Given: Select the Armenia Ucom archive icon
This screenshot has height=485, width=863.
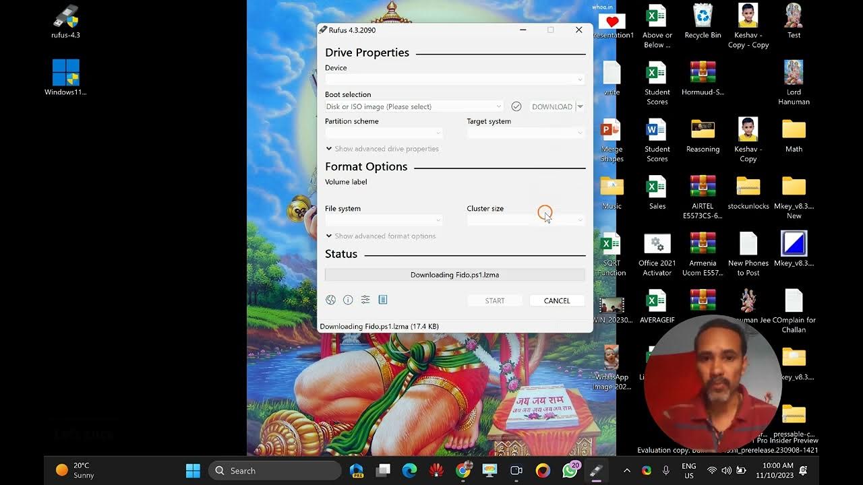Looking at the screenshot, I should 703,255.
